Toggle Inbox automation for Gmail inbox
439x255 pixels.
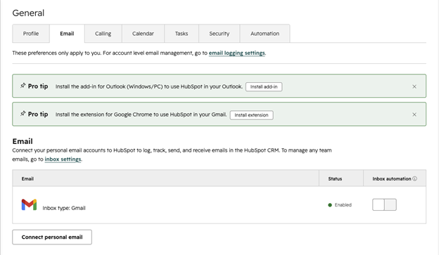point(384,204)
